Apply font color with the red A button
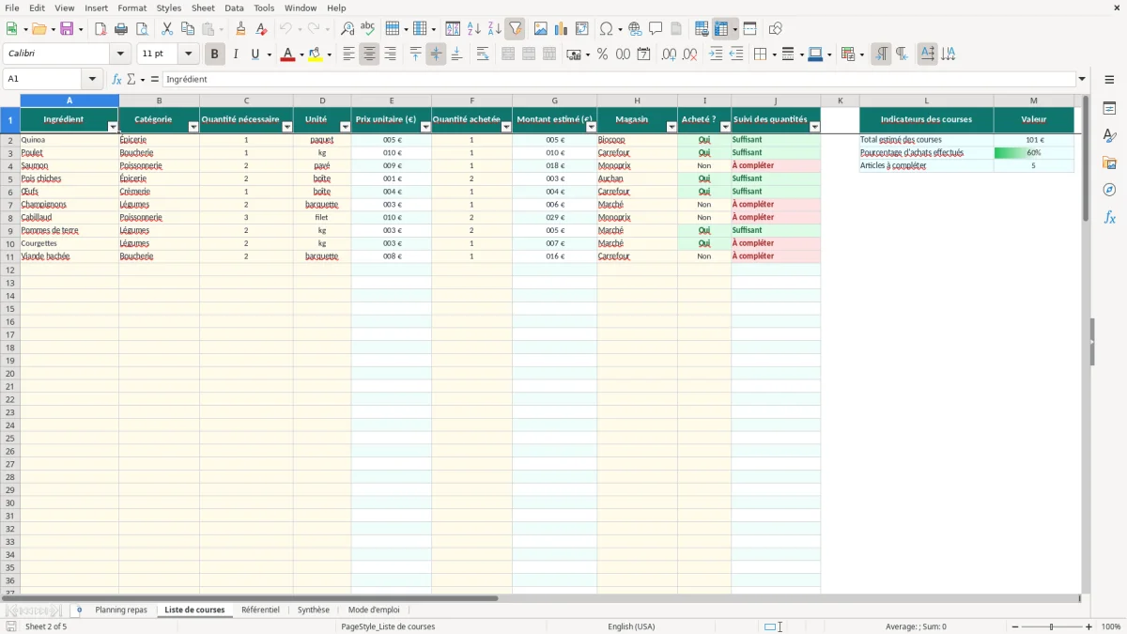Image resolution: width=1127 pixels, height=634 pixels. pyautogui.click(x=287, y=54)
